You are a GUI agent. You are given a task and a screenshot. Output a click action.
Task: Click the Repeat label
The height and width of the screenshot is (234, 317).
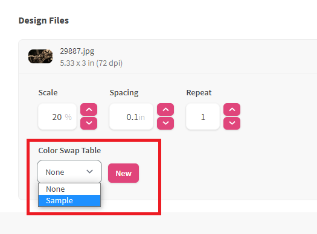point(199,93)
